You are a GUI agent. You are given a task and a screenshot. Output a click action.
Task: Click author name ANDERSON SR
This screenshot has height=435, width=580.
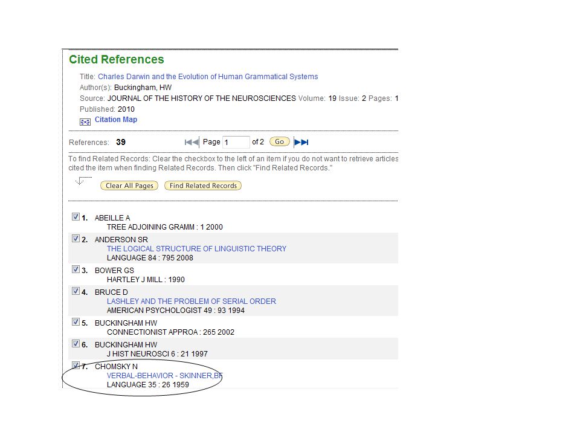[121, 240]
